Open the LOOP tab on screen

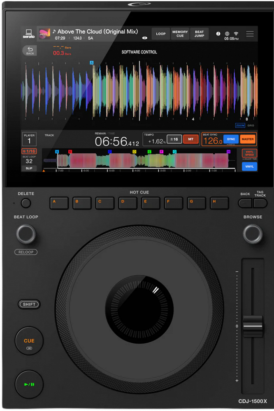tap(160, 34)
